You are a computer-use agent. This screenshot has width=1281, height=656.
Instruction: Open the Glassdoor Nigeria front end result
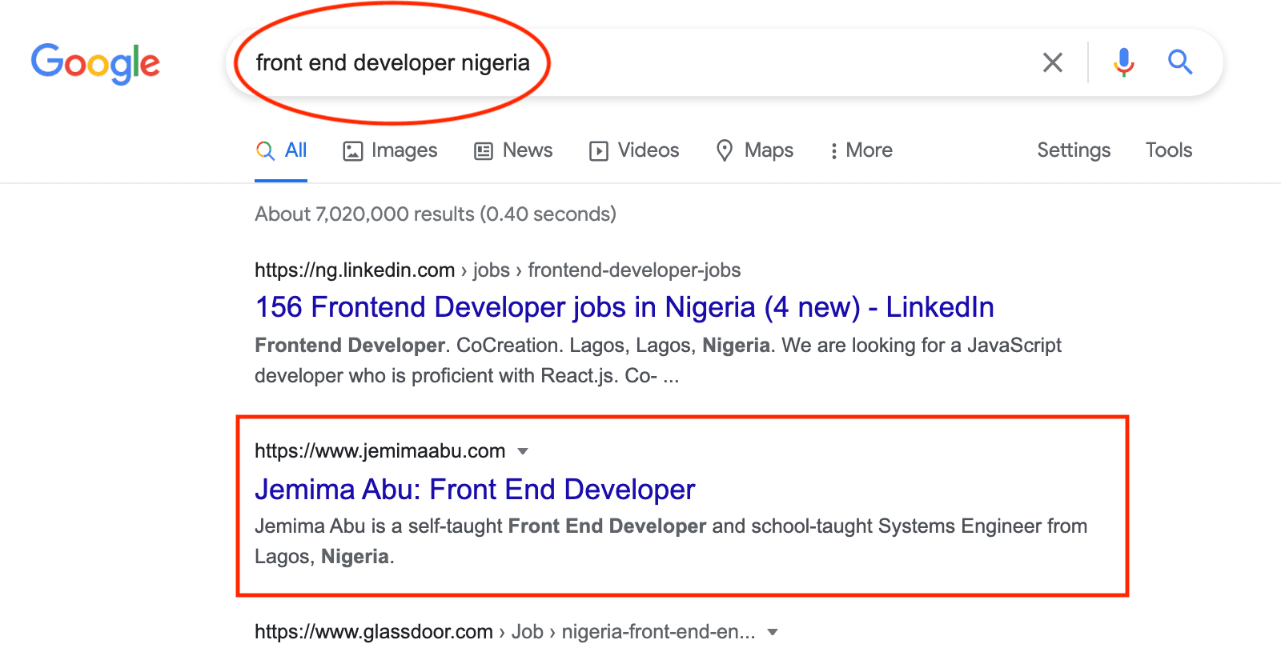click(504, 631)
